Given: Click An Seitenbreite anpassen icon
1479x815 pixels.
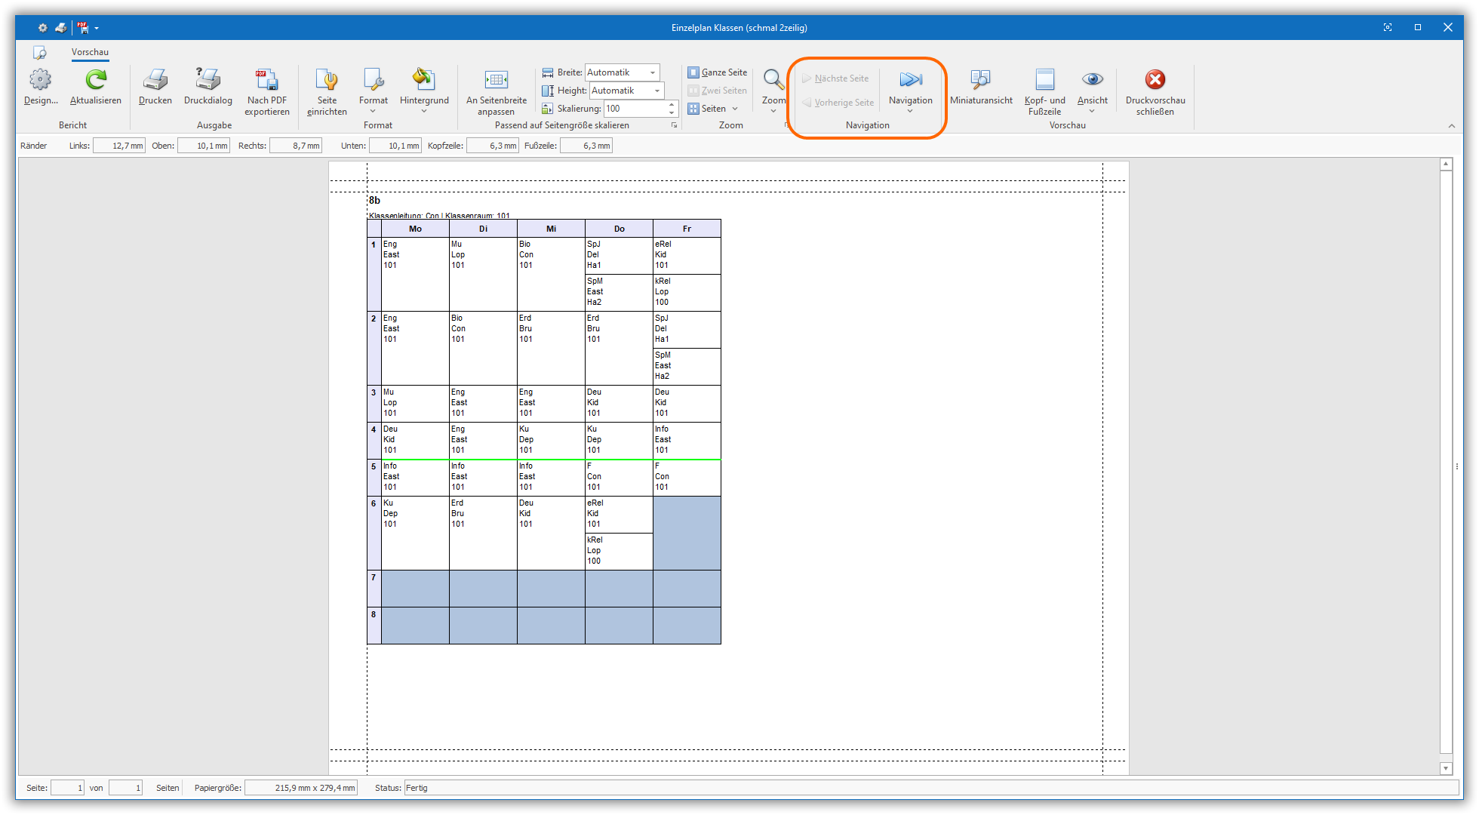Looking at the screenshot, I should click(x=496, y=80).
